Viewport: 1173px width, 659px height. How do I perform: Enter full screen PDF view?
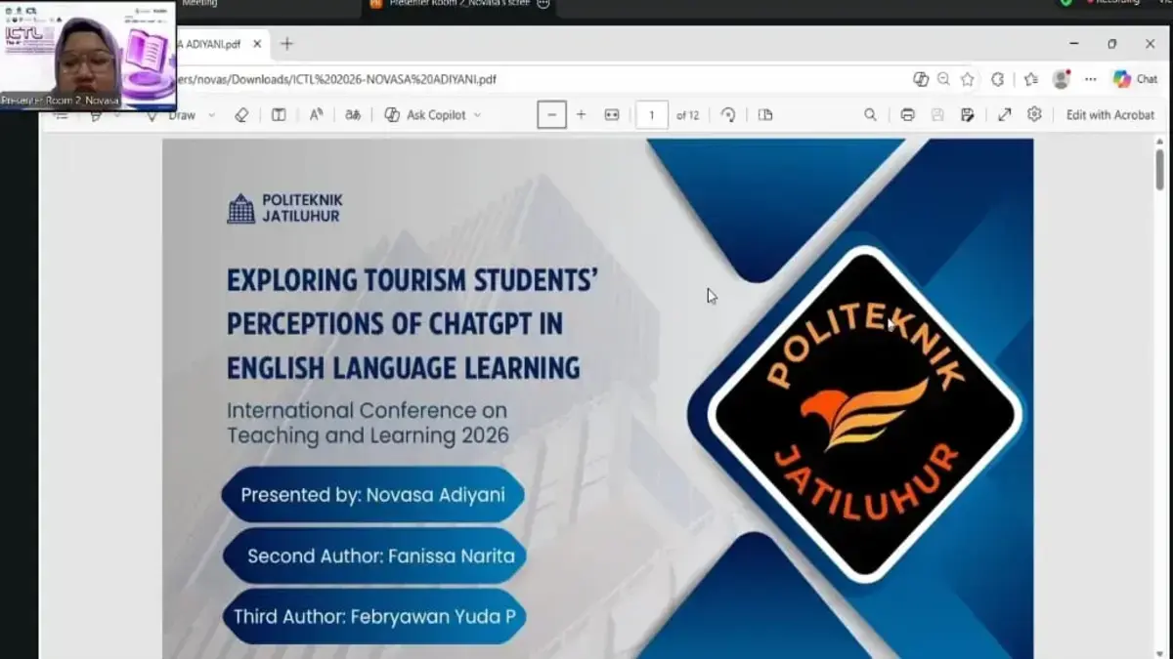[1004, 115]
